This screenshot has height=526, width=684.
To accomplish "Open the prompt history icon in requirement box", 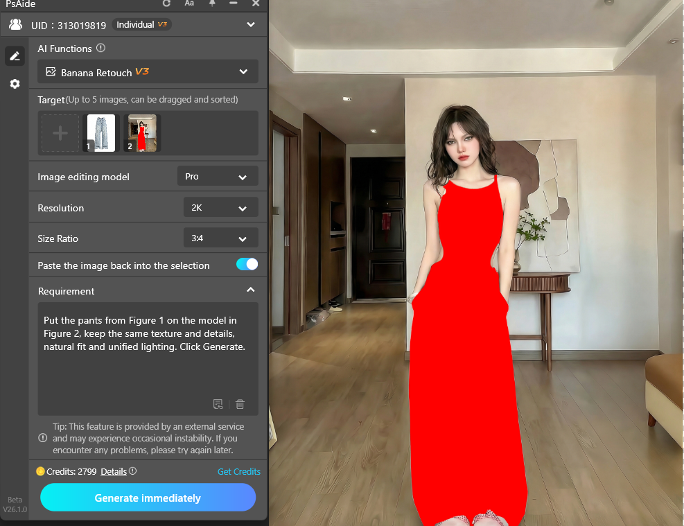I will click(x=218, y=404).
